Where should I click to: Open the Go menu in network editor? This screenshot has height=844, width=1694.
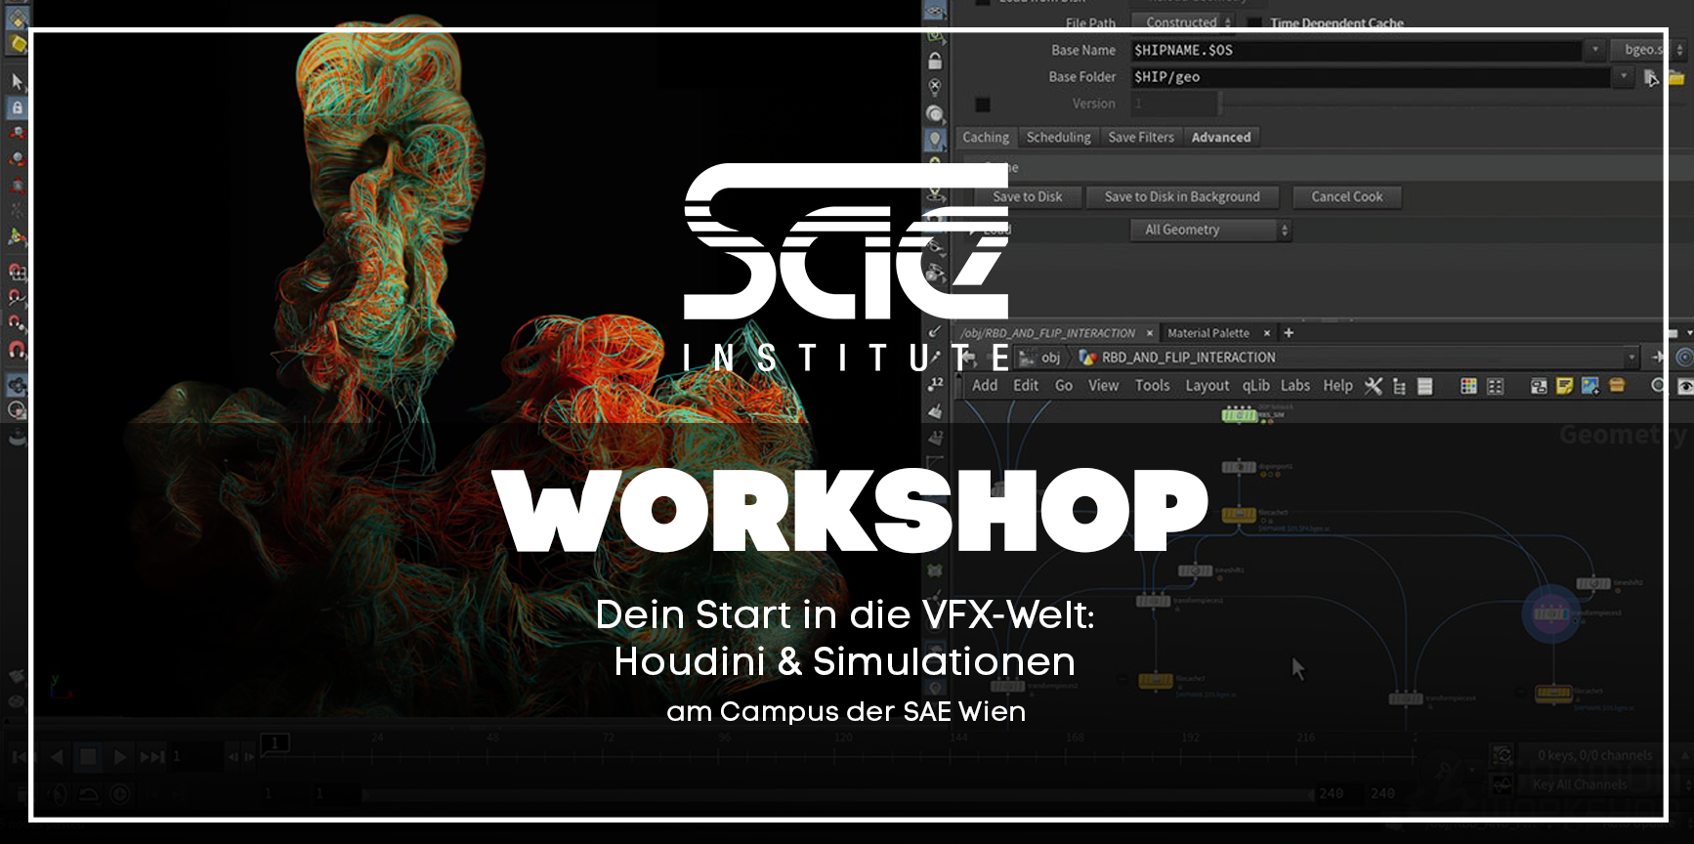1064,386
